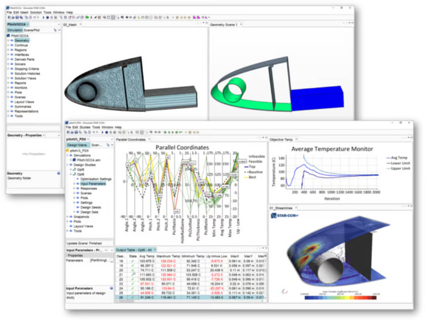Click the coordinate axes triad in streamlines scene
Viewport: 425px width, 321px height.
pos(284,291)
